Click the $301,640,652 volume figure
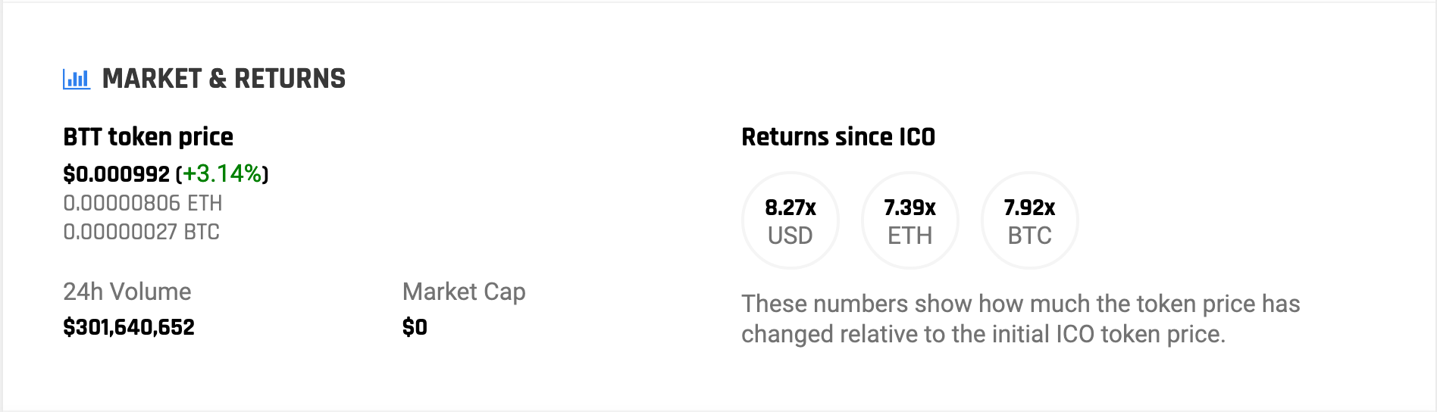1437x412 pixels. pos(129,327)
